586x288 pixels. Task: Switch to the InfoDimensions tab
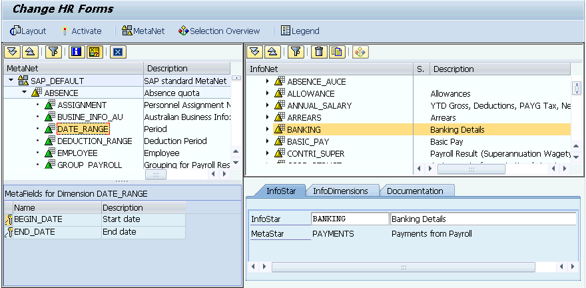click(x=340, y=191)
